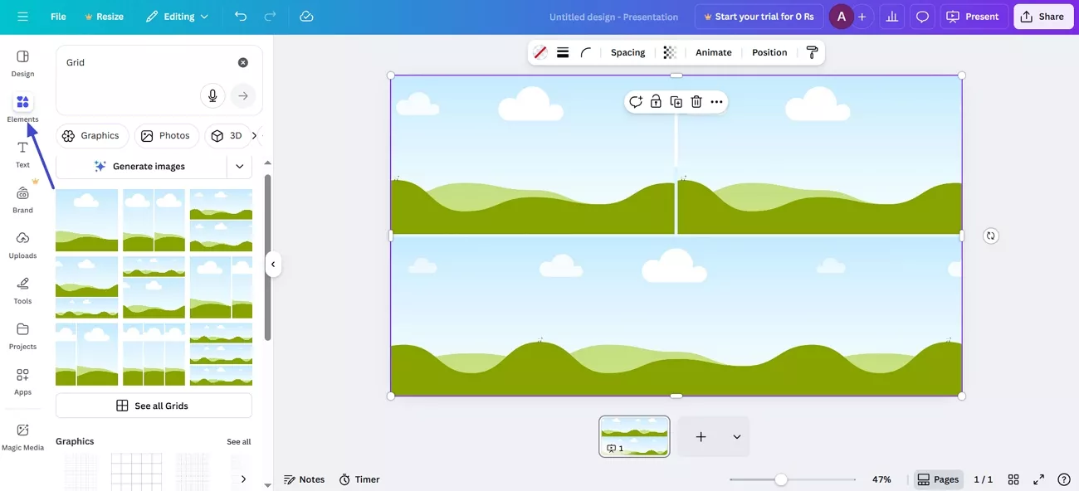Open the File menu
The width and height of the screenshot is (1079, 491).
tap(57, 16)
